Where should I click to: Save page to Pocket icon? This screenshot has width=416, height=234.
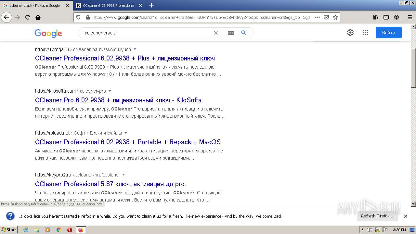(x=326, y=17)
